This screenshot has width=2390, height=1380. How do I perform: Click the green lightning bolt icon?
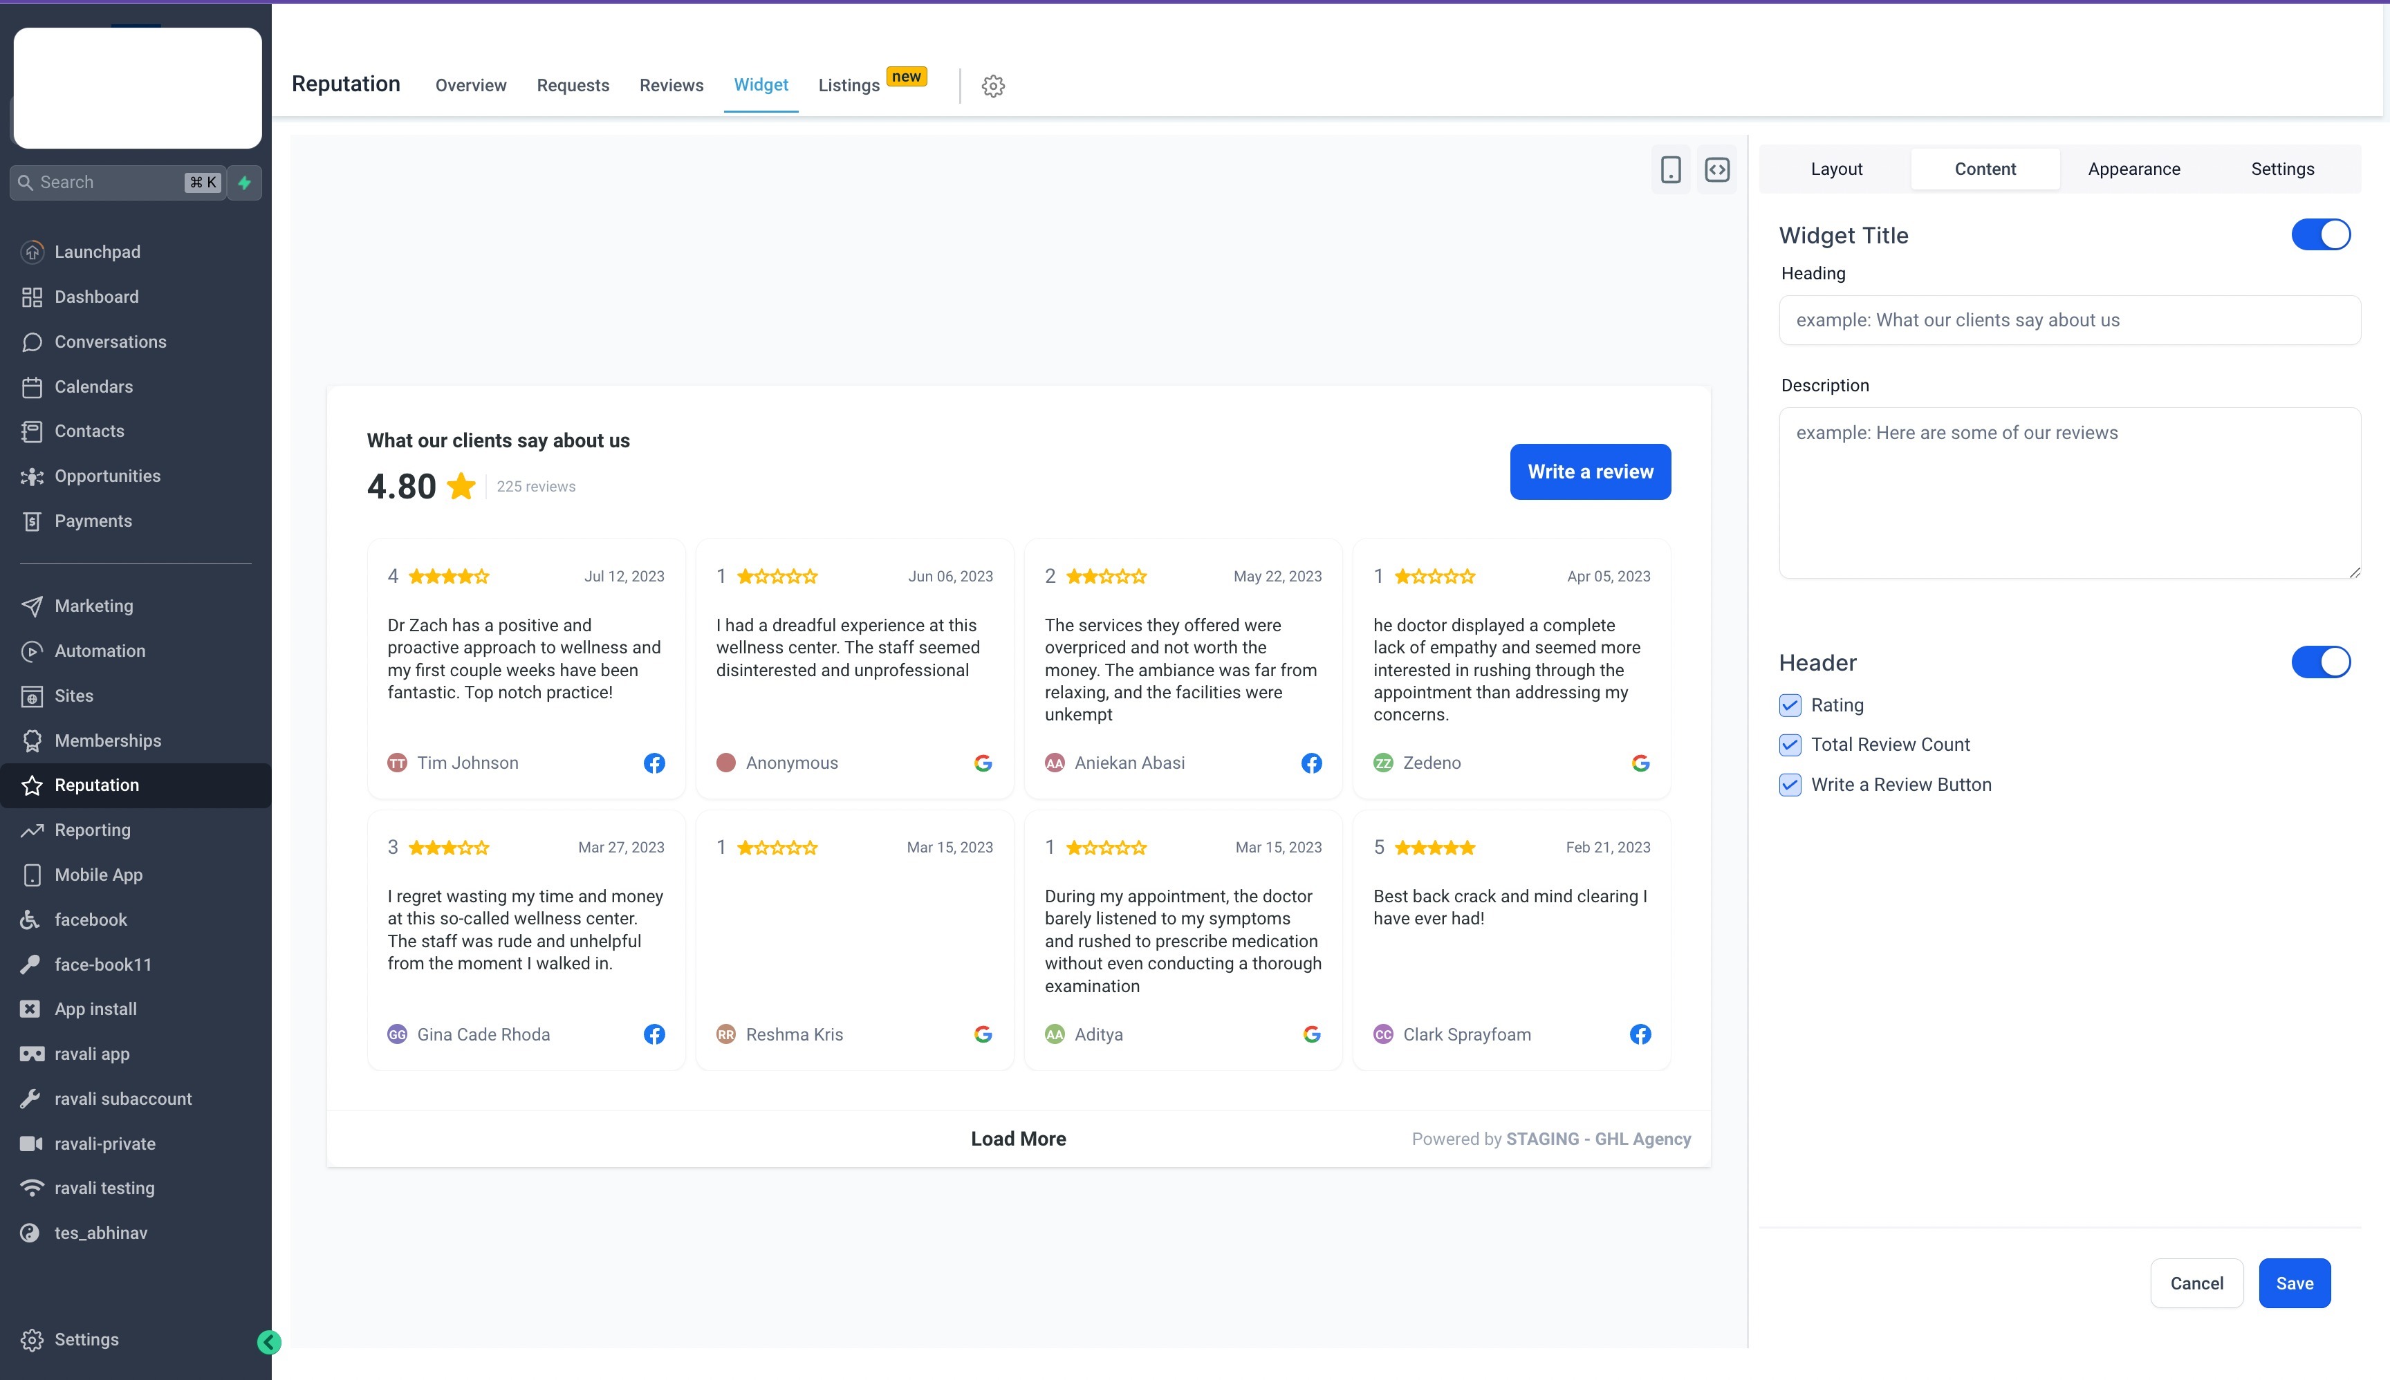(x=245, y=182)
